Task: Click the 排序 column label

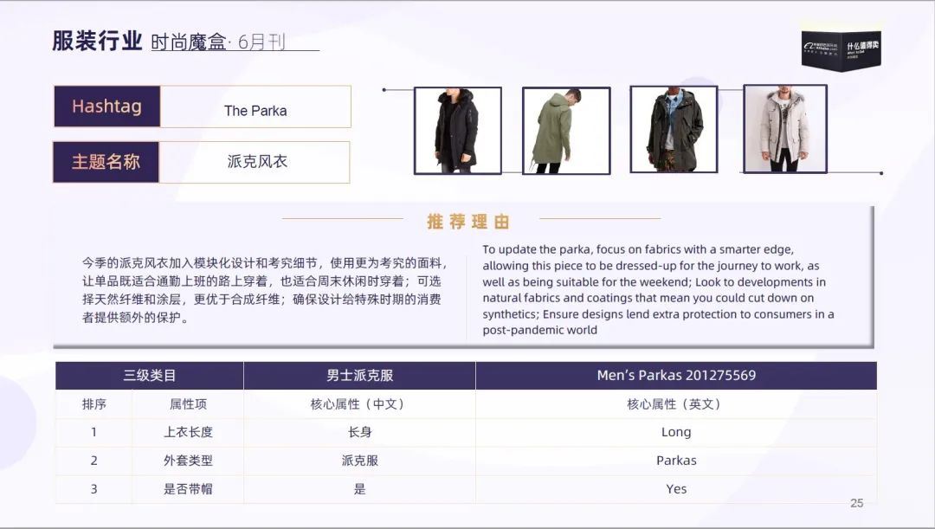Action: point(94,404)
